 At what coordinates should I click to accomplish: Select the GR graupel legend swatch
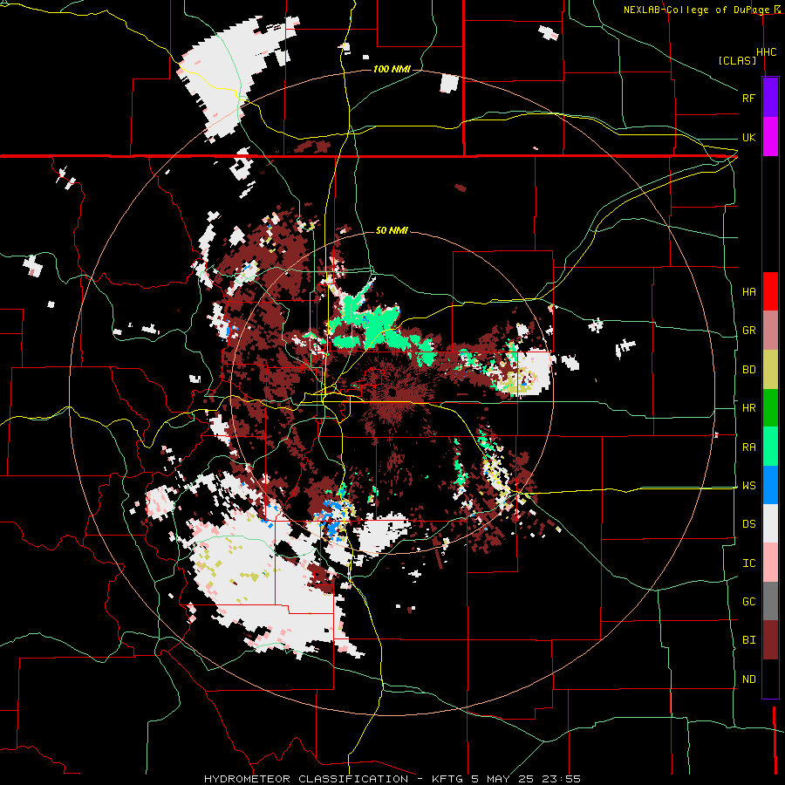click(x=770, y=330)
